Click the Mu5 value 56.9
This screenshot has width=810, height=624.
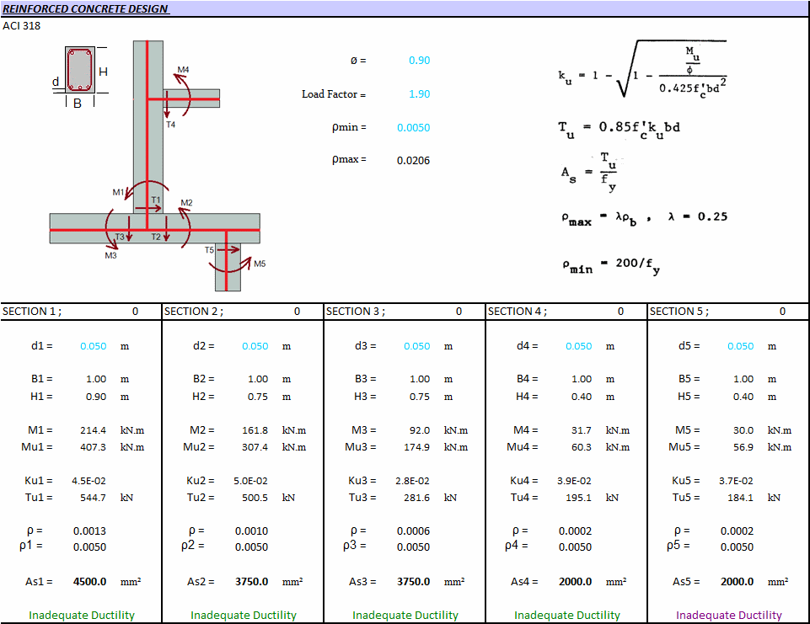[x=743, y=447]
